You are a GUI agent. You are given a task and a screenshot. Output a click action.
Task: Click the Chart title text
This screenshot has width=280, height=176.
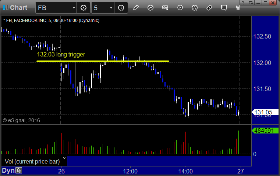(x=18, y=7)
